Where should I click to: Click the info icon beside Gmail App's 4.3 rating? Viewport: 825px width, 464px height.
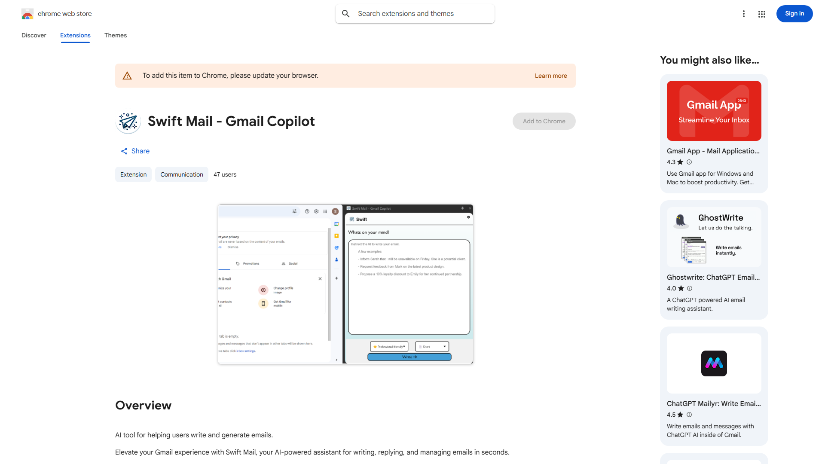click(x=689, y=162)
